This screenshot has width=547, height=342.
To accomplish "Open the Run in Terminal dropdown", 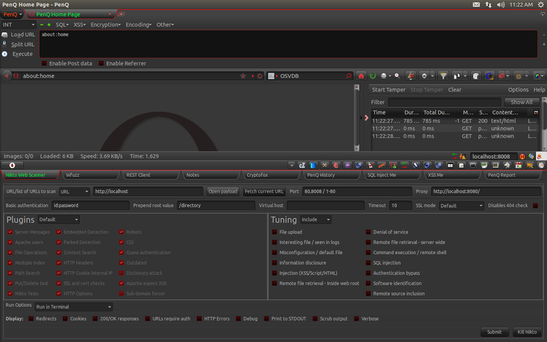I will (x=74, y=307).
